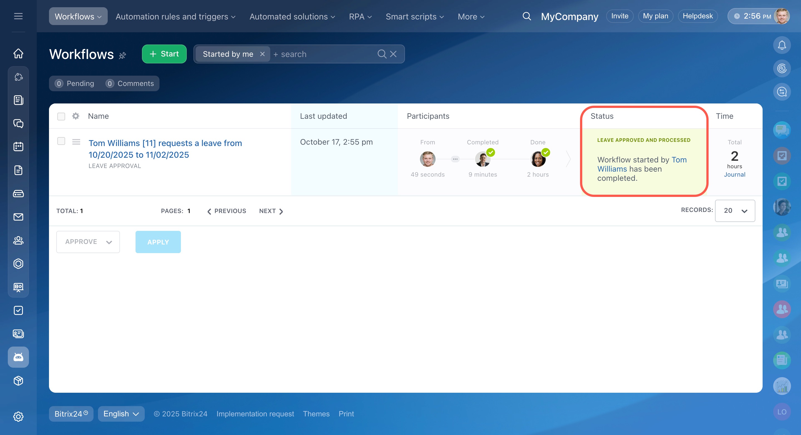This screenshot has width=801, height=435.
Task: Click the row actions menu icon
Action: point(76,142)
